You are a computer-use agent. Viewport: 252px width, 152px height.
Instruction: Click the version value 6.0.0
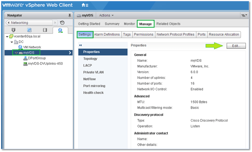194,72
